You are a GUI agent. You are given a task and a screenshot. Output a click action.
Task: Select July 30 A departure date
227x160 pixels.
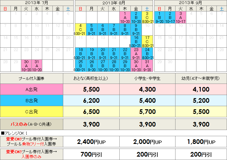point(26,66)
